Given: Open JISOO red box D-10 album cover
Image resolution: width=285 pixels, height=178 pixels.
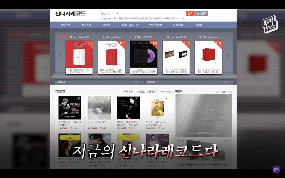Looking at the screenshot, I should click(208, 54).
